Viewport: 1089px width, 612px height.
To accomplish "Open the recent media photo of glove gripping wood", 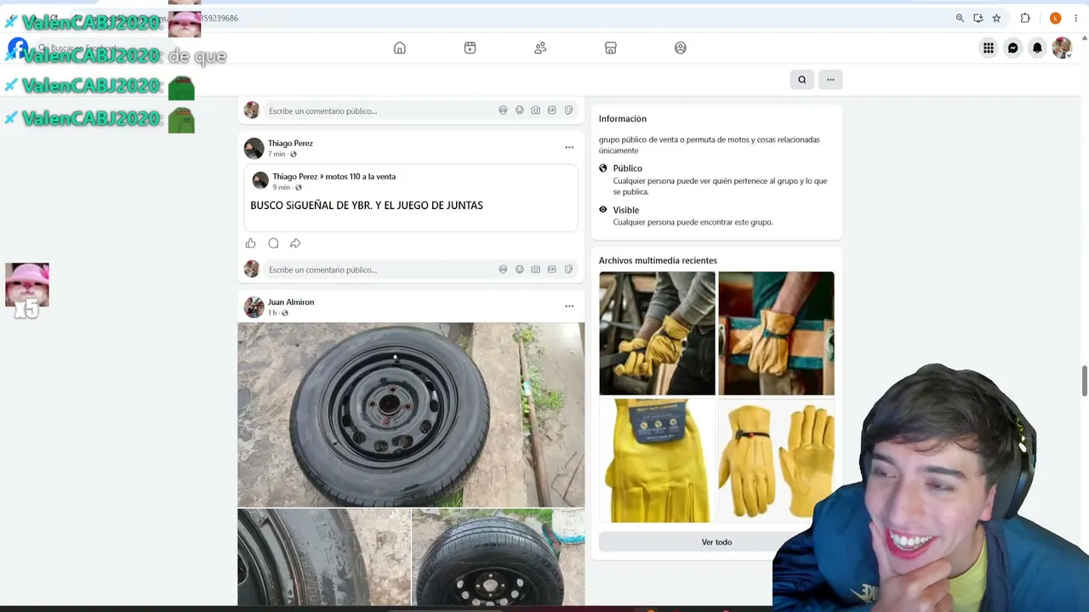I will (776, 333).
